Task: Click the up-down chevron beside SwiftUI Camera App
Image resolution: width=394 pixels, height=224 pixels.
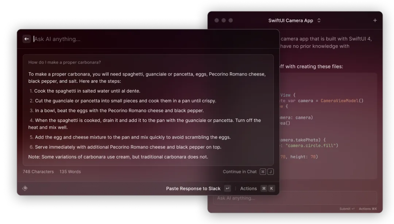Action: pyautogui.click(x=319, y=21)
